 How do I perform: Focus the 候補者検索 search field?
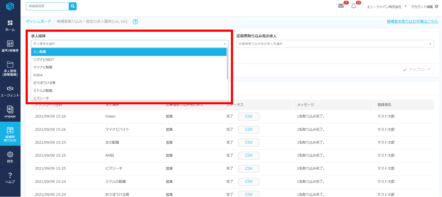[47, 6]
